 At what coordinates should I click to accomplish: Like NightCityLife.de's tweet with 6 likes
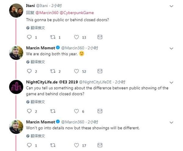[x=77, y=111]
